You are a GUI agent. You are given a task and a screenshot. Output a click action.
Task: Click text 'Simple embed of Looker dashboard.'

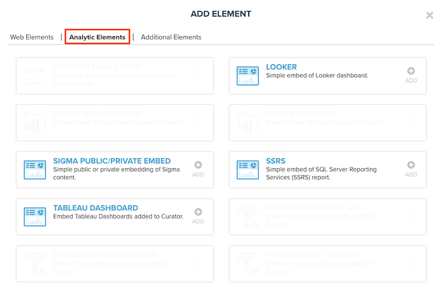317,75
